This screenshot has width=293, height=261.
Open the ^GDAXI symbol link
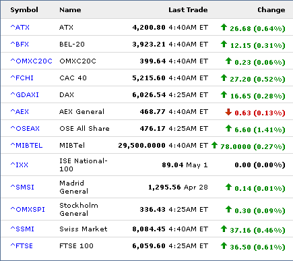point(25,94)
